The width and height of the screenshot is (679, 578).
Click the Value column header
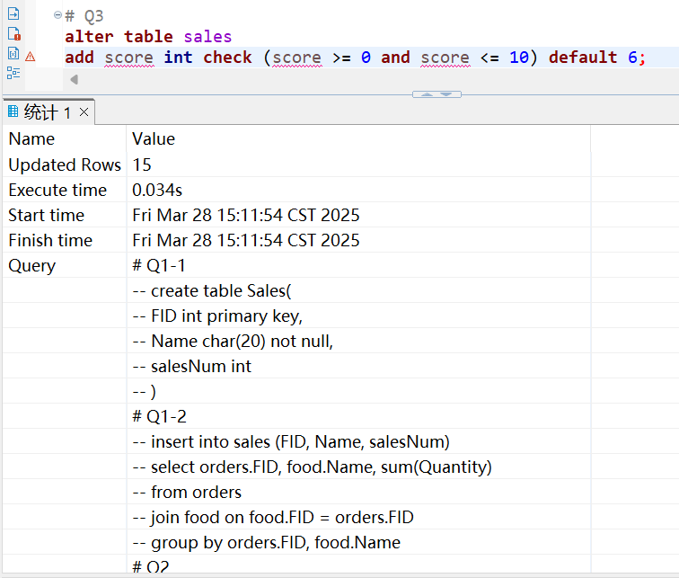pos(154,139)
